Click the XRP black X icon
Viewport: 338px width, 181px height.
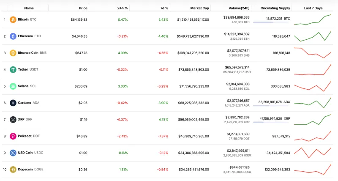click(13, 120)
